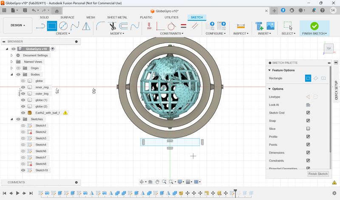Select the Center Diameter Circle tool
340x200 pixels.
click(x=63, y=26)
